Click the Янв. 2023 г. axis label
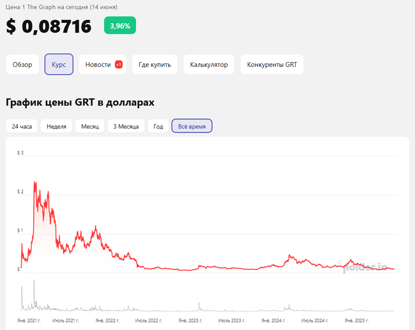 tap(190, 320)
